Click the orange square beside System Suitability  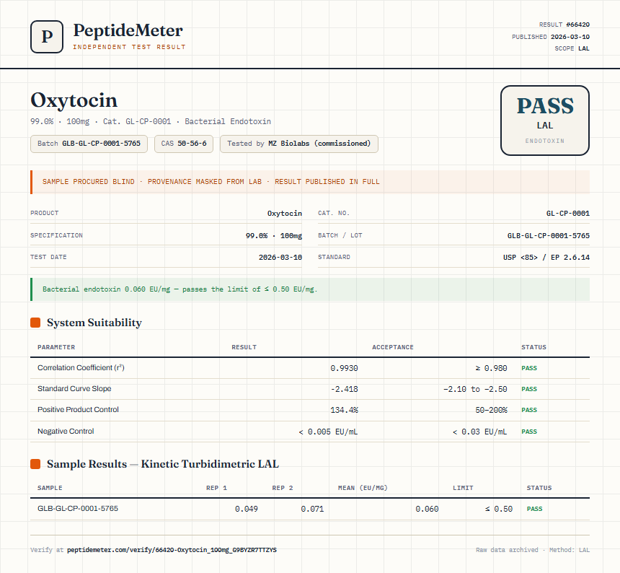coord(35,323)
